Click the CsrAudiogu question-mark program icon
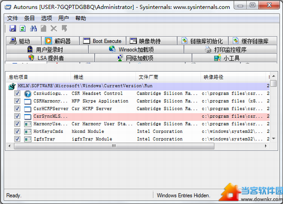This screenshot has width=283, height=204. point(28,94)
